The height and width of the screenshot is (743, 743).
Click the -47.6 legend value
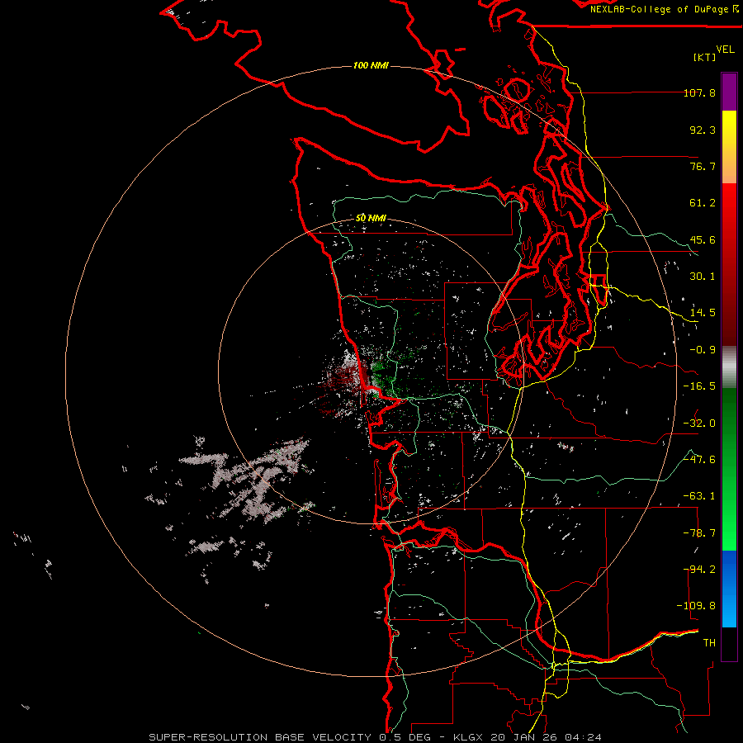699,460
